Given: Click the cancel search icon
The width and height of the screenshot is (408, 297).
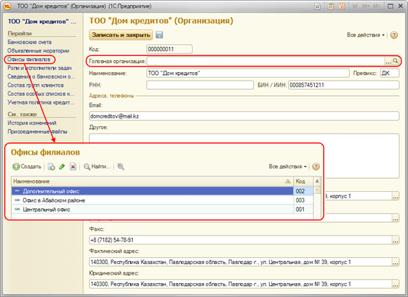Looking at the screenshot, I should [121, 167].
